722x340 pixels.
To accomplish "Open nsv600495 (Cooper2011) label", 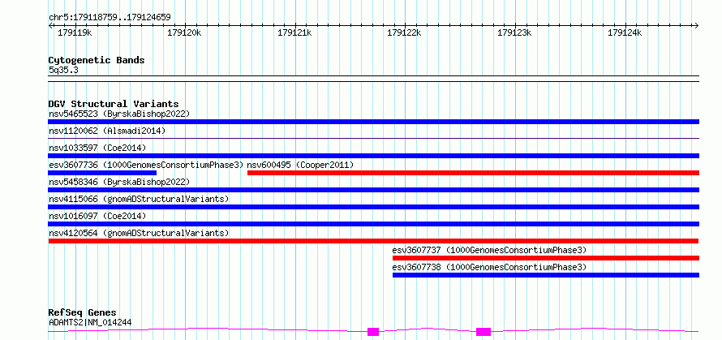I will pos(300,165).
